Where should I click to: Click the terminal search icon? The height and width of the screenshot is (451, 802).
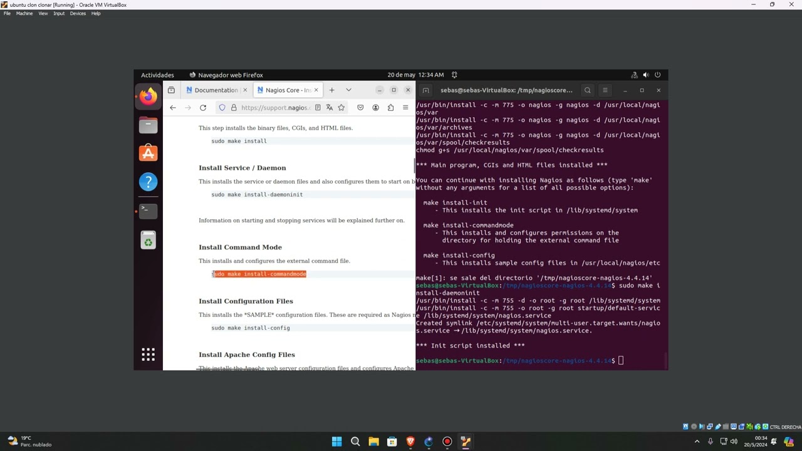click(588, 90)
